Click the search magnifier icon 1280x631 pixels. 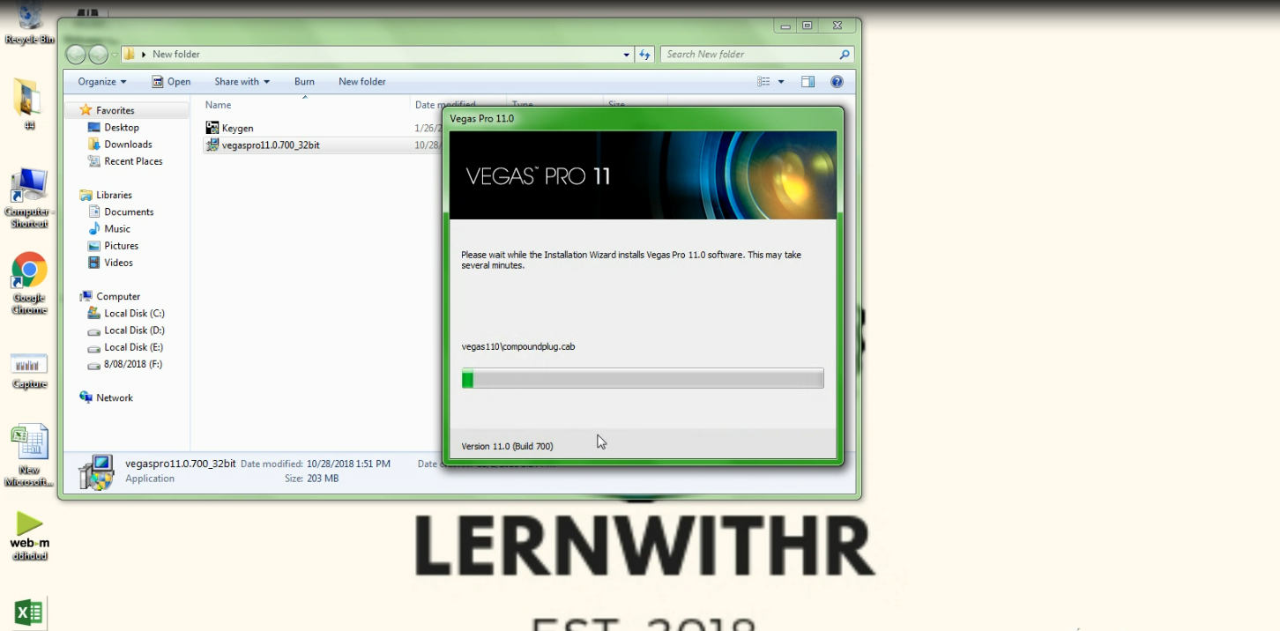tap(845, 55)
